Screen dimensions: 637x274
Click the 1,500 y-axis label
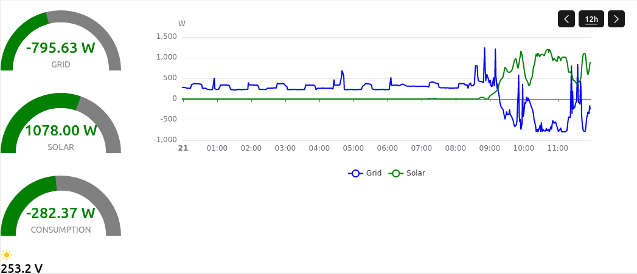[x=166, y=36]
